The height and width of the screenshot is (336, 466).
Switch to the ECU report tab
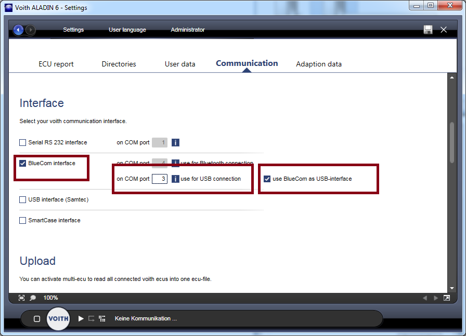[x=56, y=64]
